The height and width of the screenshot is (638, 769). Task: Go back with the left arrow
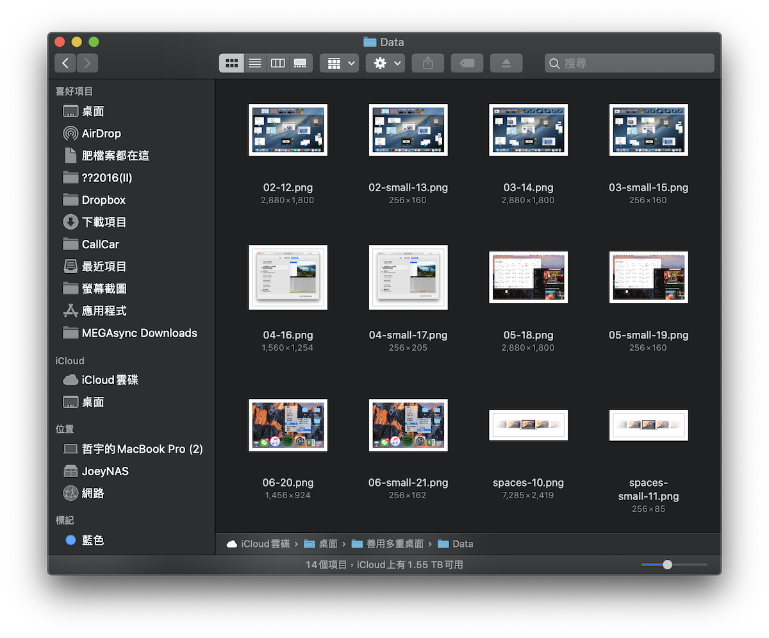pos(65,63)
